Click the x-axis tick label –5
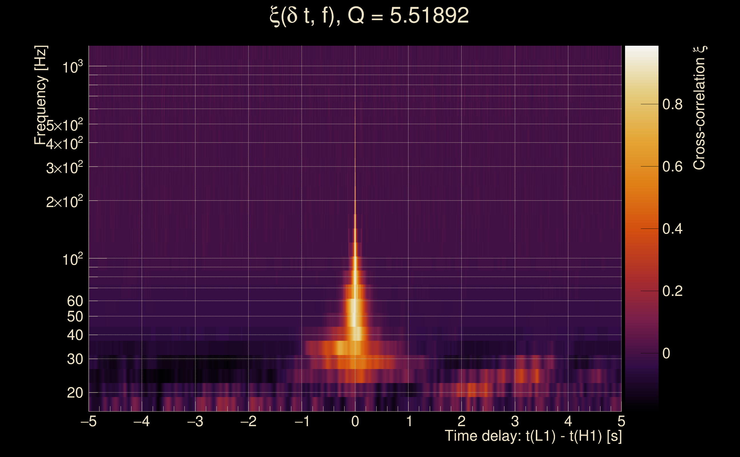This screenshot has height=457, width=740. coord(89,421)
